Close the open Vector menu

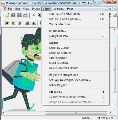[47, 9]
